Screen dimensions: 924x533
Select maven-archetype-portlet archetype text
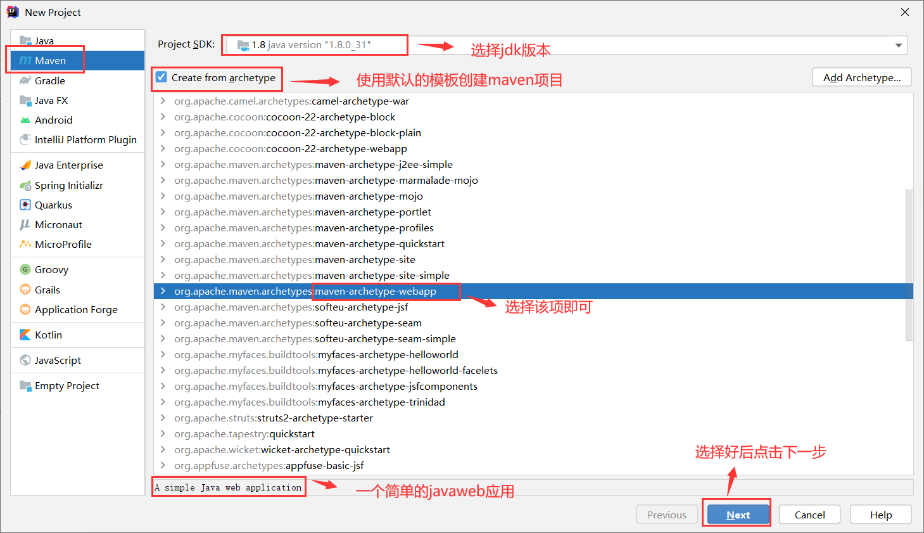[x=373, y=212]
